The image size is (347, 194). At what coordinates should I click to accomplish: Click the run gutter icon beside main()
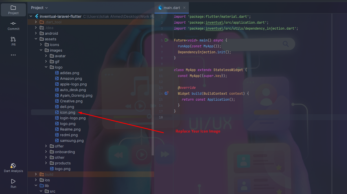(x=167, y=40)
